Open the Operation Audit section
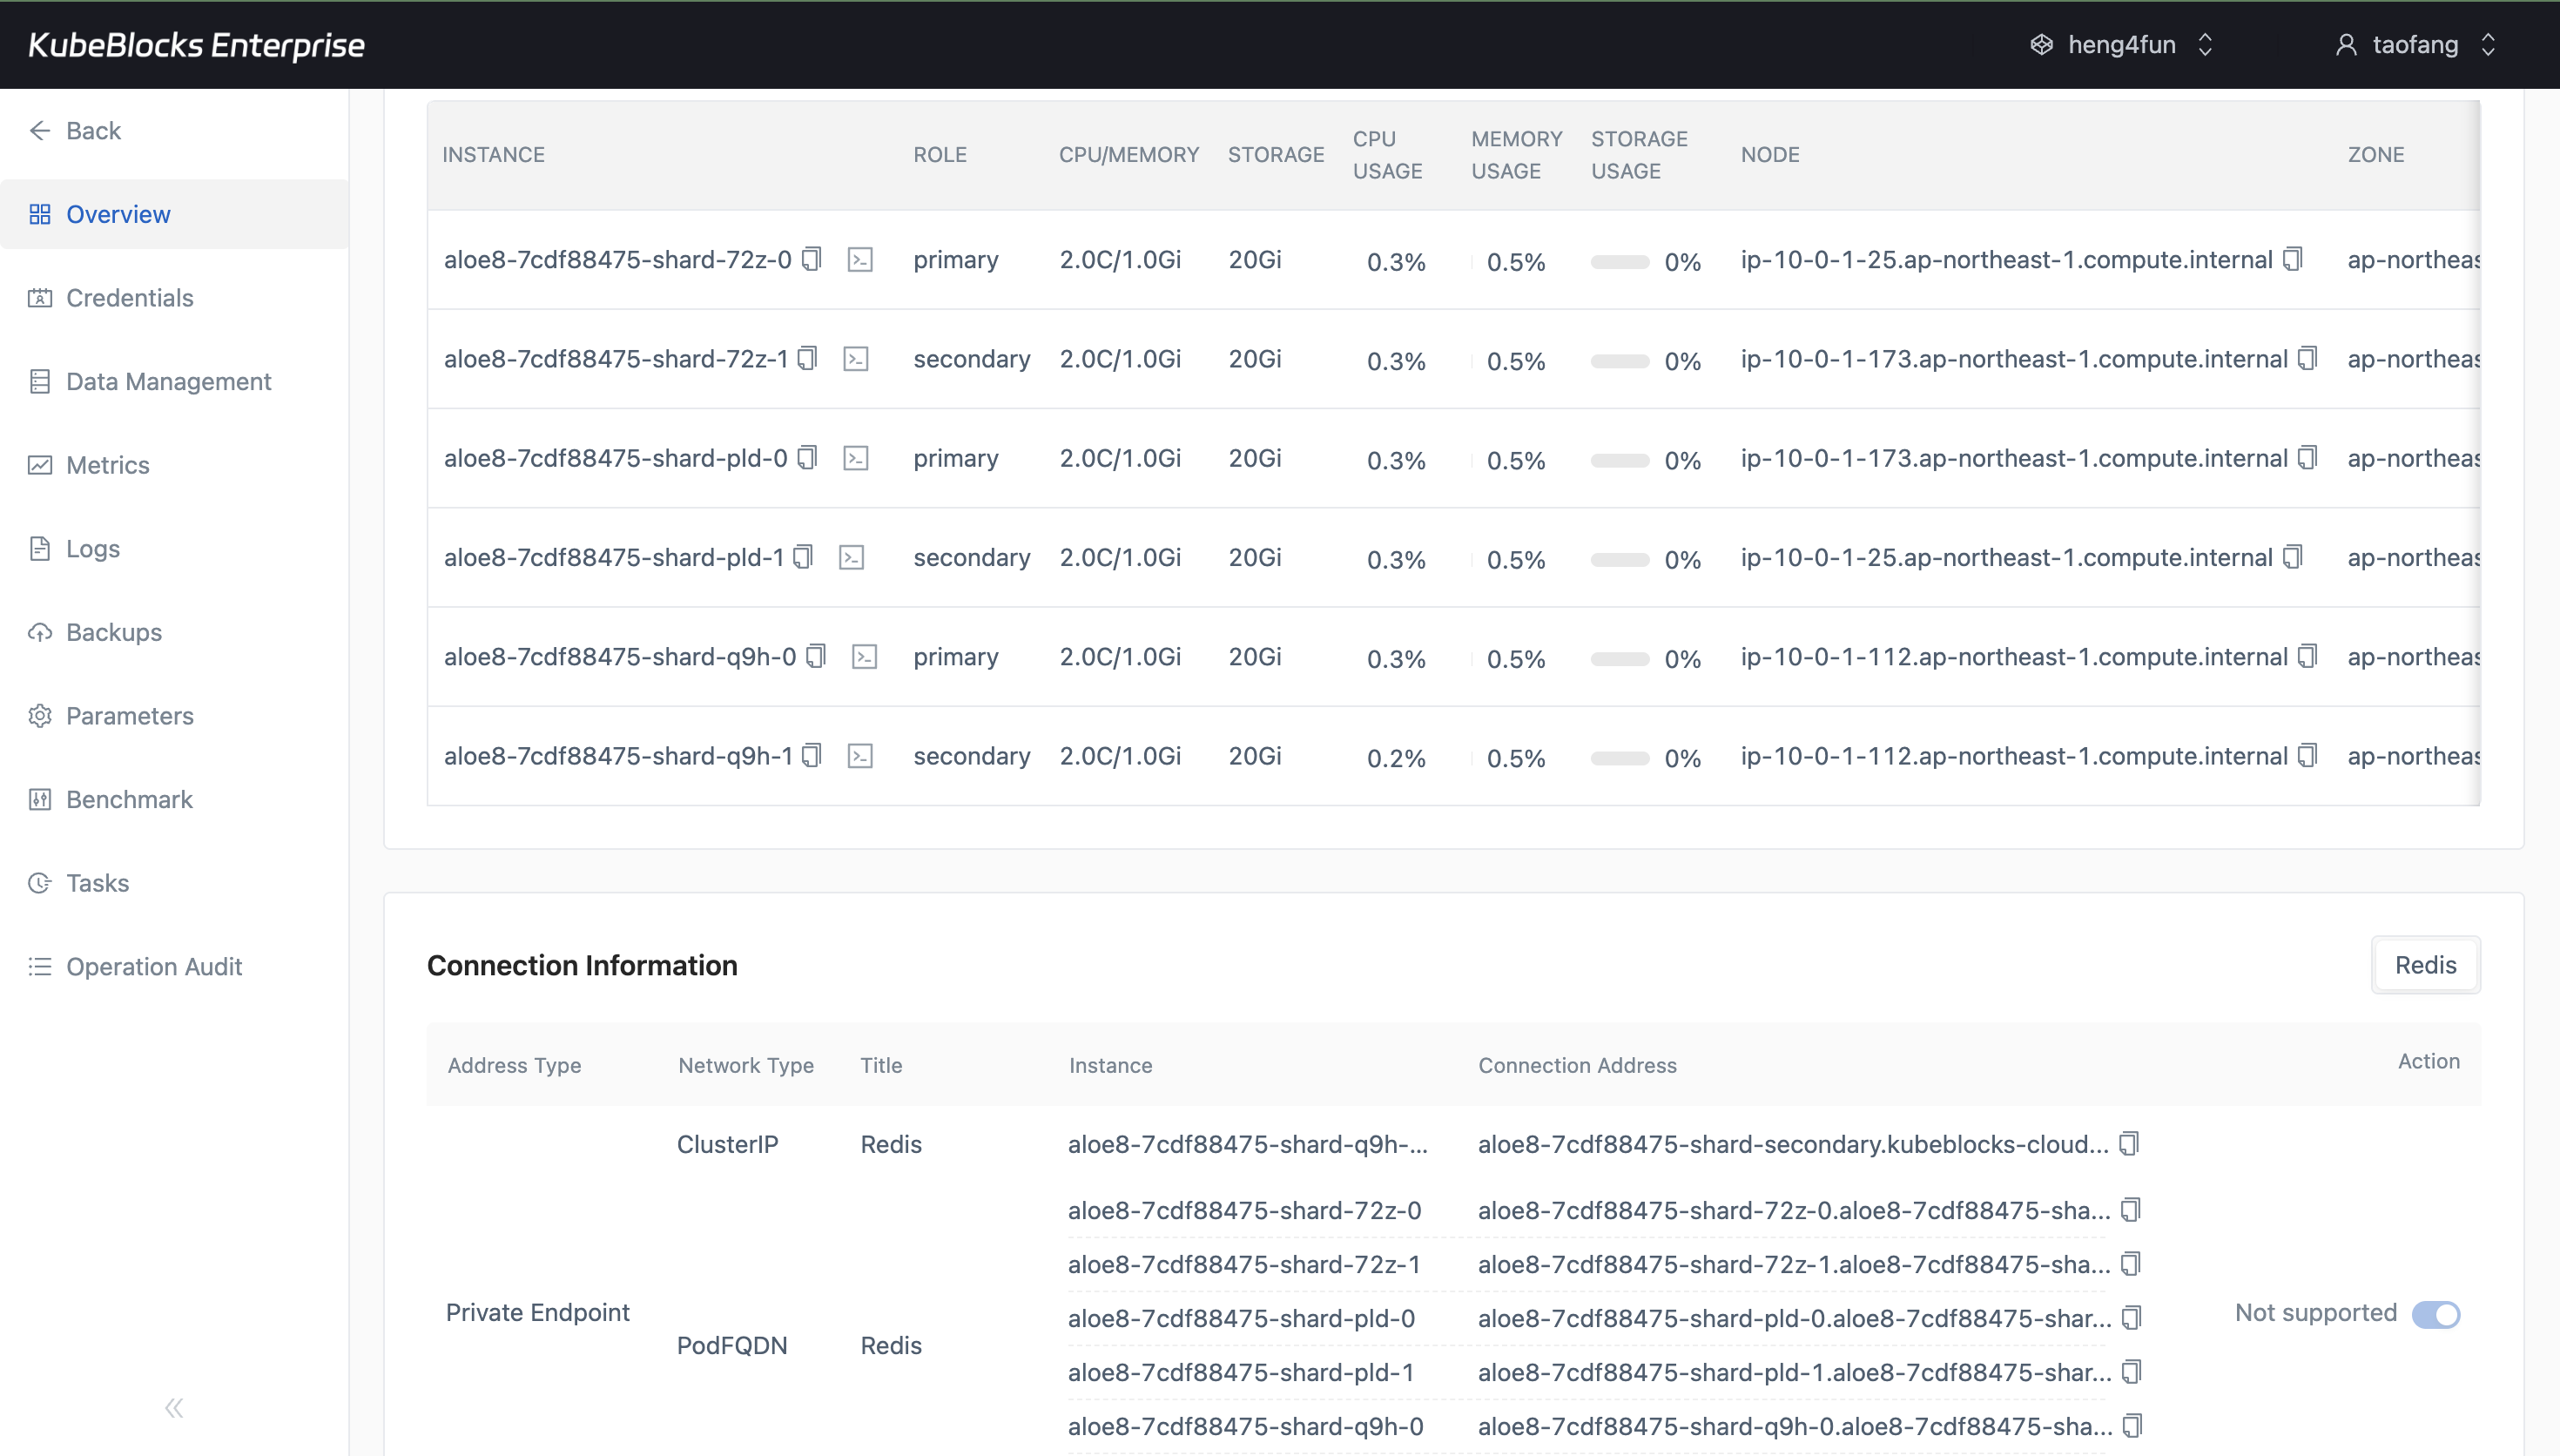Image resolution: width=2560 pixels, height=1456 pixels. coord(155,966)
